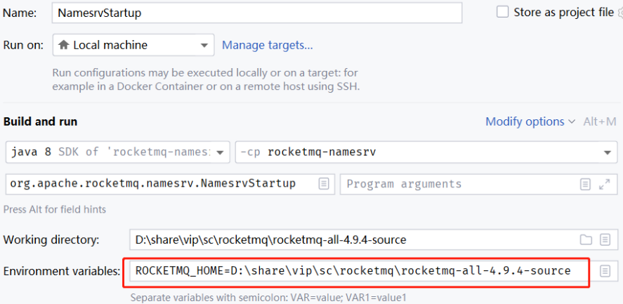The image size is (623, 304).
Task: Click the Program arguments insert macros icon
Action: tap(585, 184)
